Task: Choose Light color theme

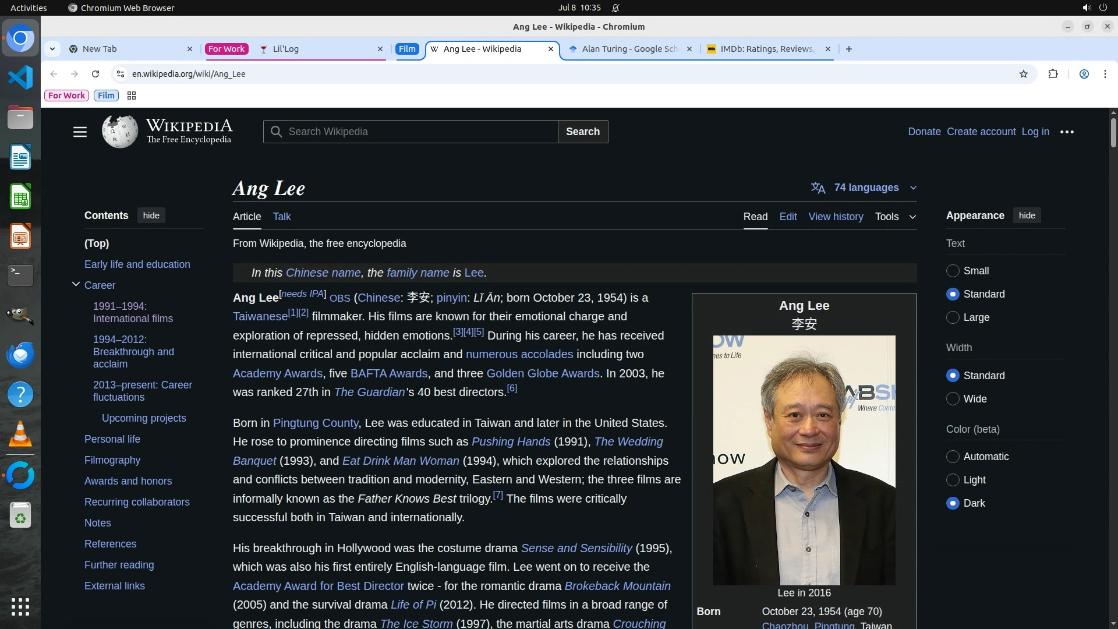Action: [x=953, y=480]
